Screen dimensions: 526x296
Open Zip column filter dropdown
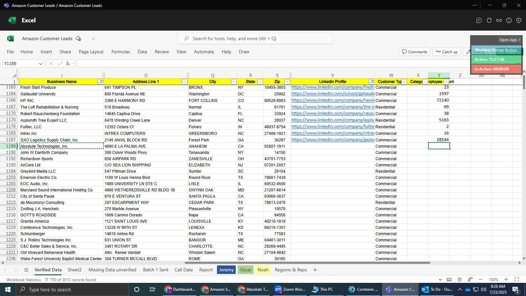click(287, 82)
